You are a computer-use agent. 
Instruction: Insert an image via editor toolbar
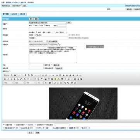[x=46, y=79]
